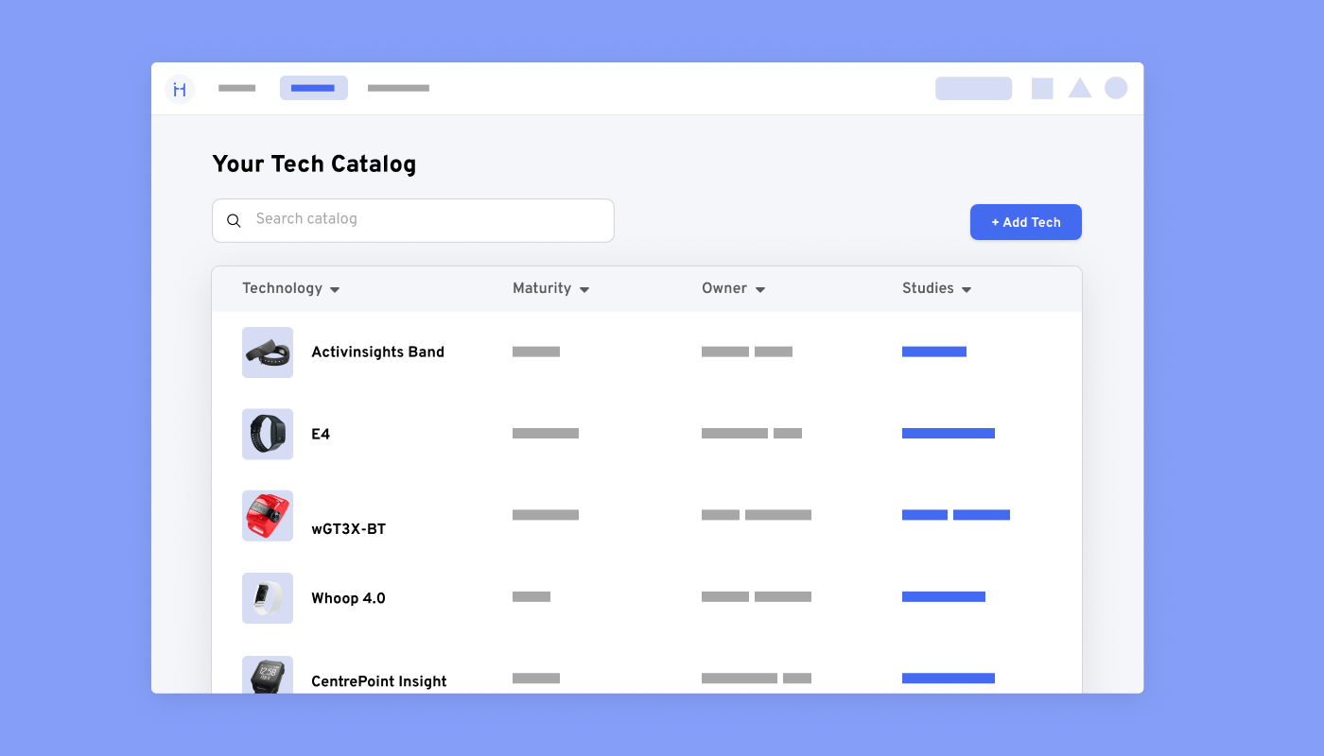
Task: Click the square icon in top bar
Action: click(x=1042, y=88)
